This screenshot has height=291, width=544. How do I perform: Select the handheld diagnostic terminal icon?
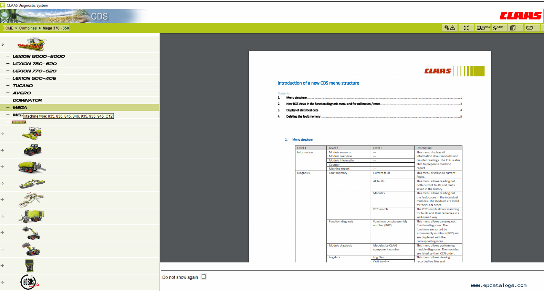pyautogui.click(x=30, y=266)
